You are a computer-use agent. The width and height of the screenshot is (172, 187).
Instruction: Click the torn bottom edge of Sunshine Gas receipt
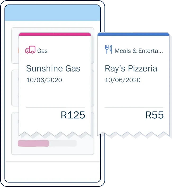click(55, 133)
